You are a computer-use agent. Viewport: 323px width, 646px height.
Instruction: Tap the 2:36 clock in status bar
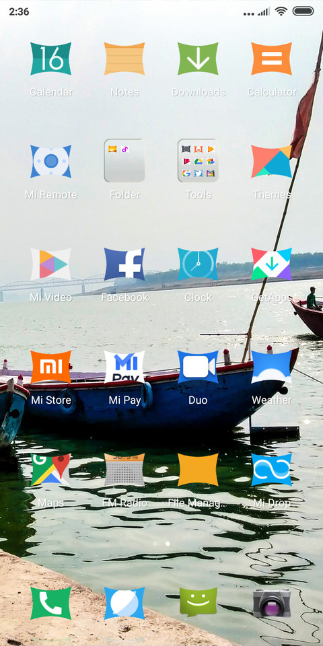coord(19,11)
